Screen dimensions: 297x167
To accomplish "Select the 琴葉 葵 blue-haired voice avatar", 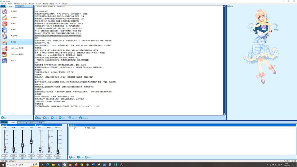I will (x=5, y=30).
